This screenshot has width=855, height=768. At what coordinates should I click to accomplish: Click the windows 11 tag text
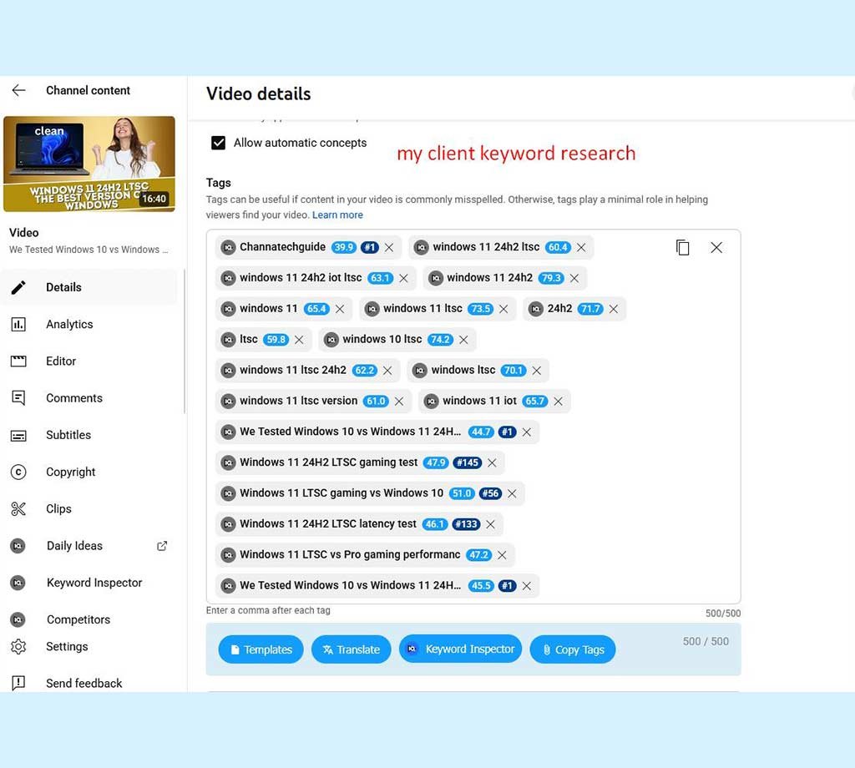click(269, 309)
